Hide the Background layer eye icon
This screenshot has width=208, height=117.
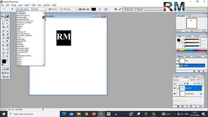pos(175,94)
